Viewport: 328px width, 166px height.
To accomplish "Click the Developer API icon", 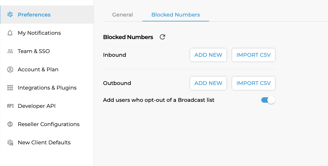I will click(x=10, y=106).
